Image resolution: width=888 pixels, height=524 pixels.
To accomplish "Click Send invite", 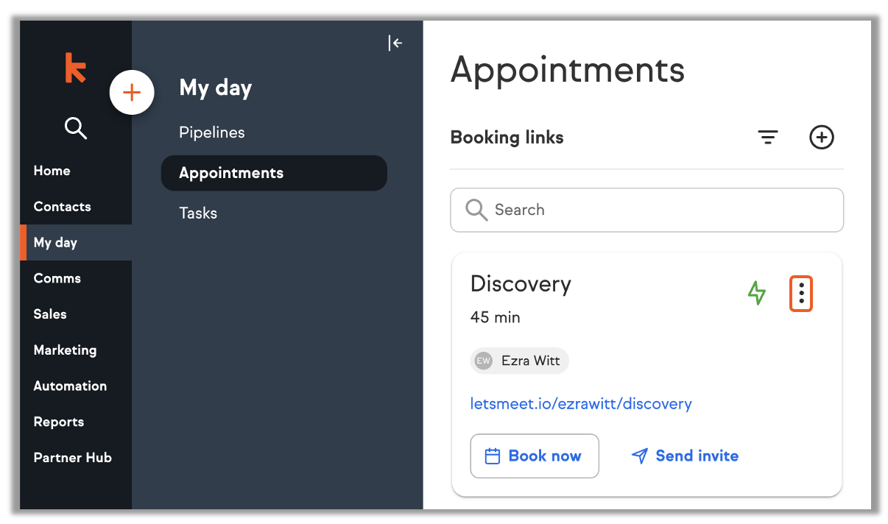I will (x=685, y=456).
